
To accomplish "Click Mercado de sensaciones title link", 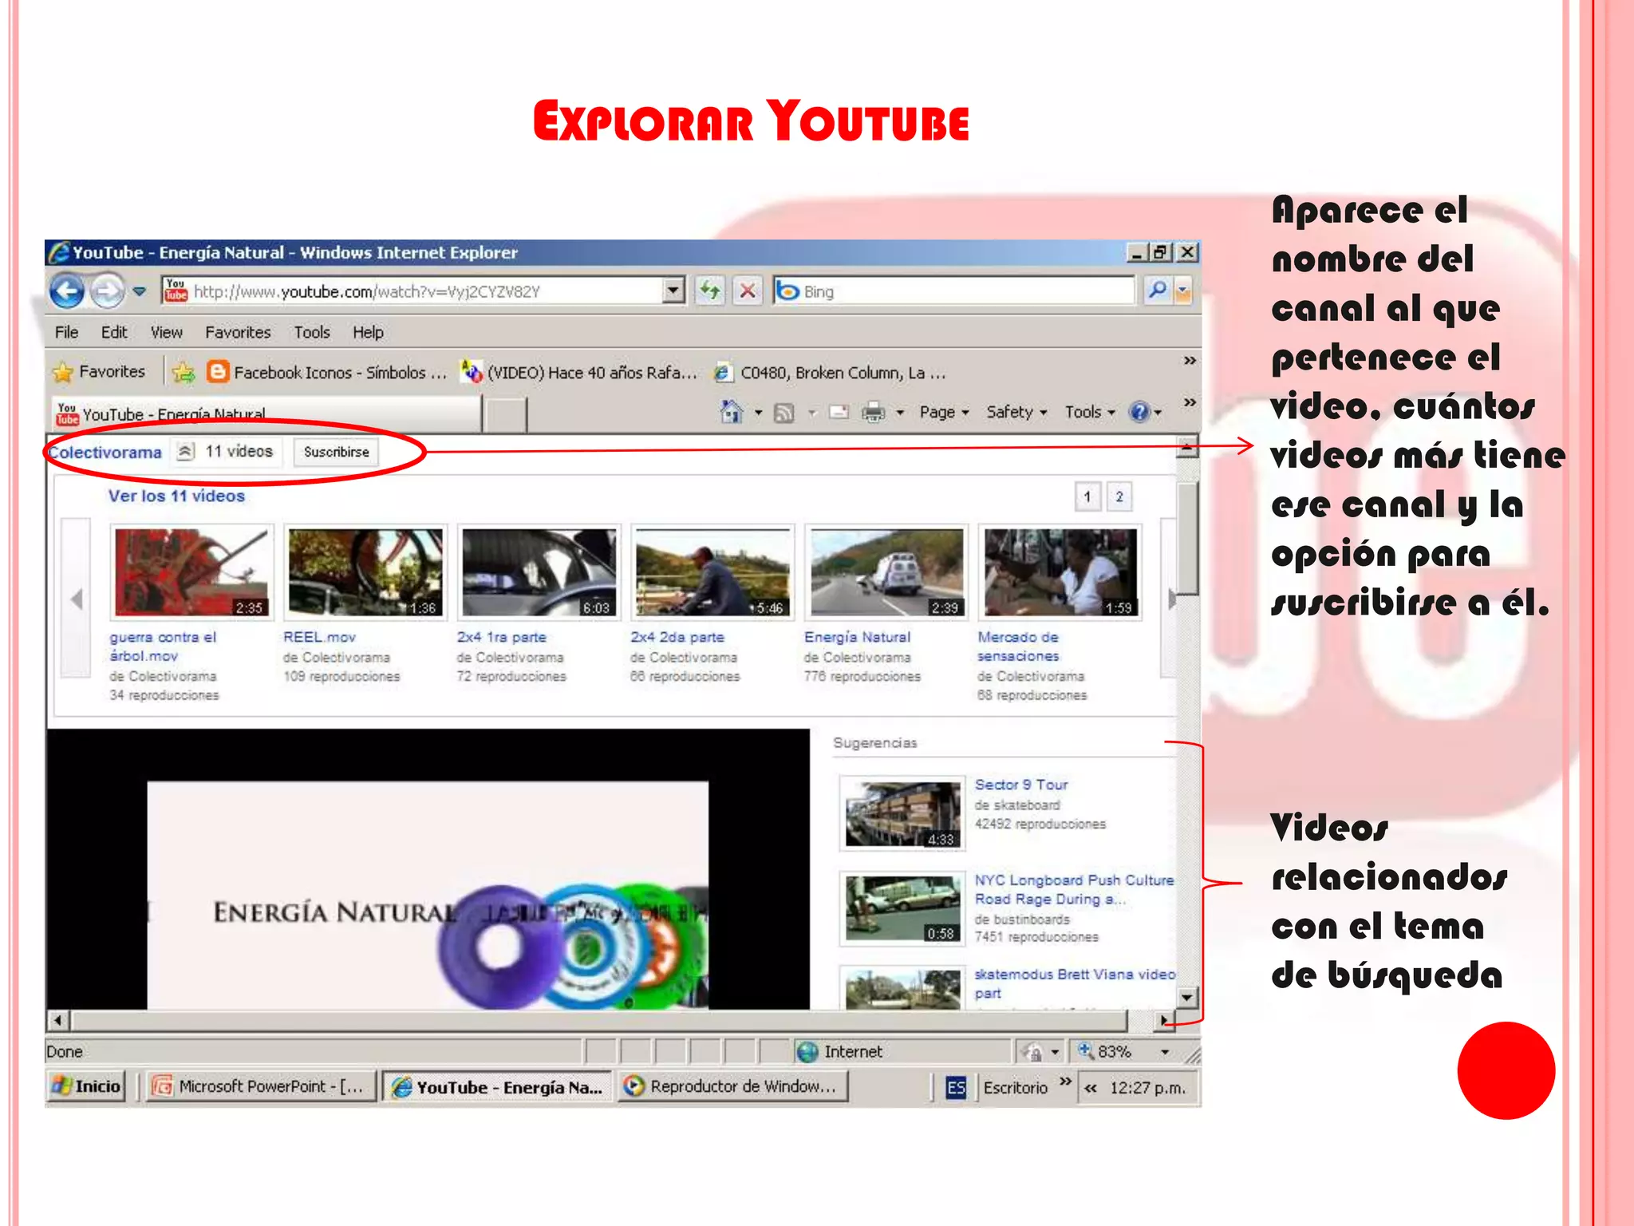I will pyautogui.click(x=1019, y=647).
